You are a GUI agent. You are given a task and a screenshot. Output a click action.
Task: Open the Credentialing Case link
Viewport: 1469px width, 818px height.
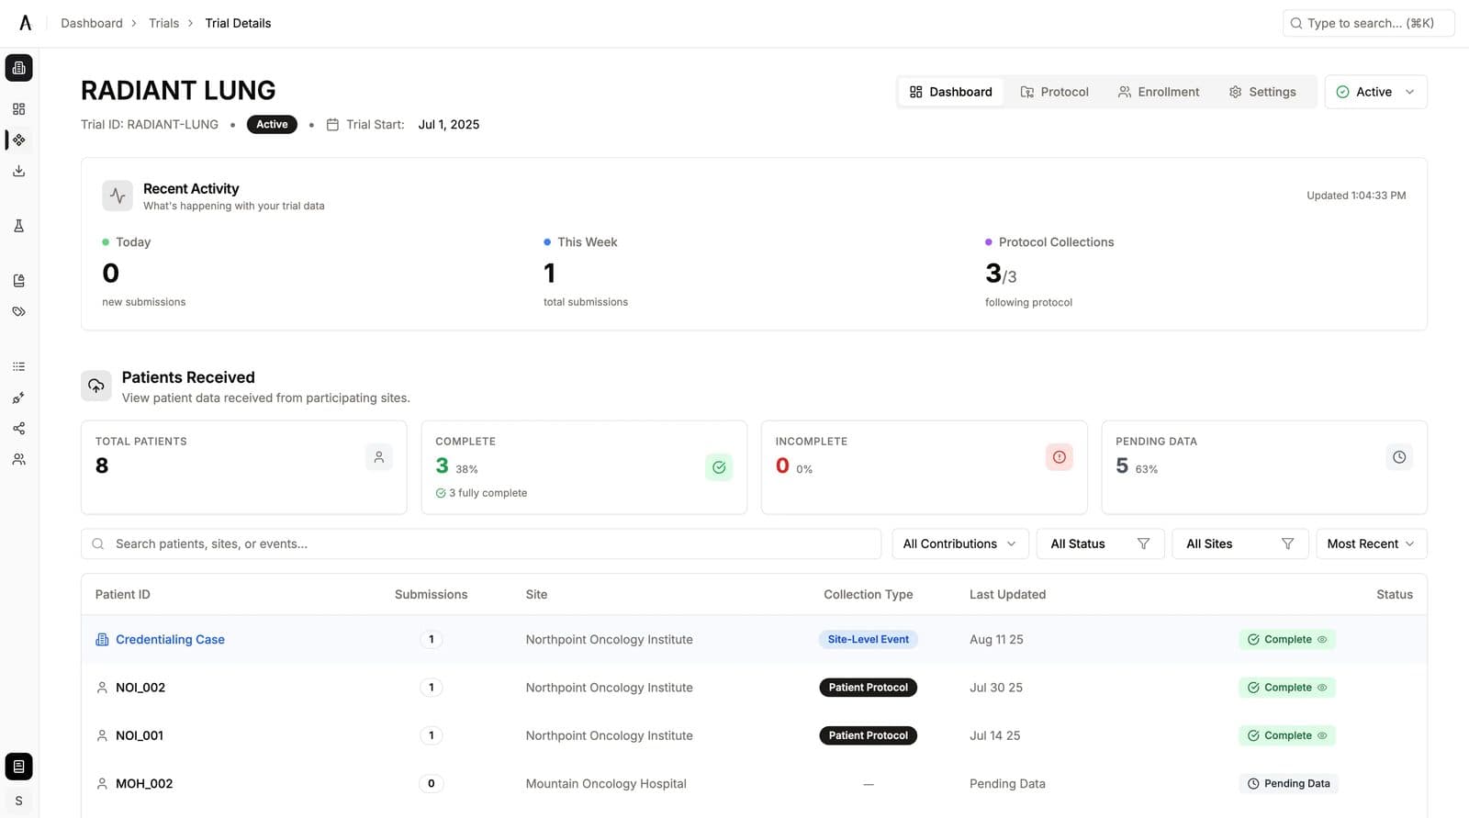[x=170, y=640]
